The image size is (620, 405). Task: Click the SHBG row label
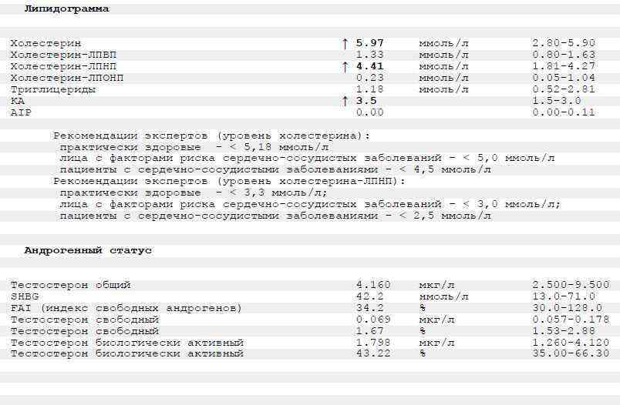(x=25, y=296)
